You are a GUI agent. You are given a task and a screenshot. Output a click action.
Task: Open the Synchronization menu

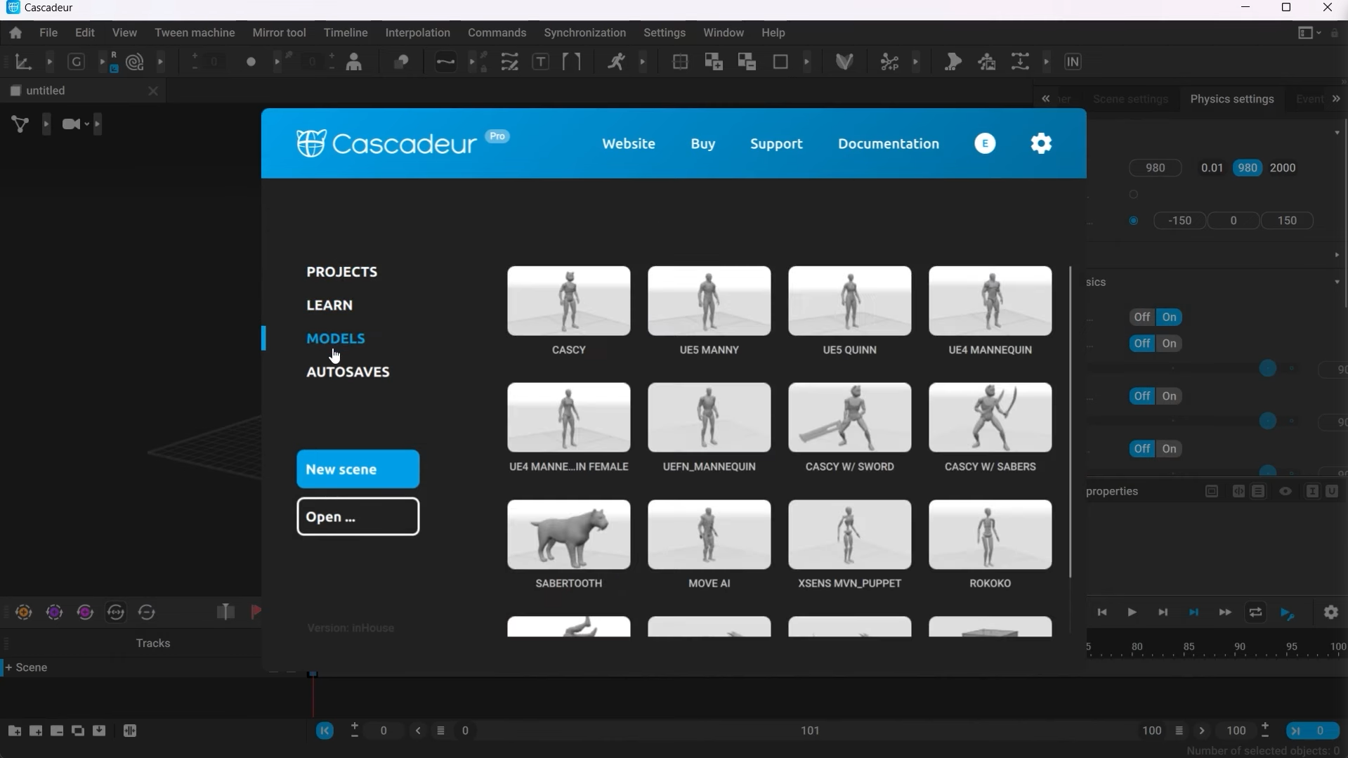(584, 33)
